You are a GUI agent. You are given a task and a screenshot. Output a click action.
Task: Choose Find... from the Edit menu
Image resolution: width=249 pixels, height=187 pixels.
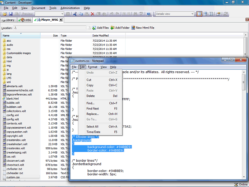pyautogui.click(x=102, y=103)
